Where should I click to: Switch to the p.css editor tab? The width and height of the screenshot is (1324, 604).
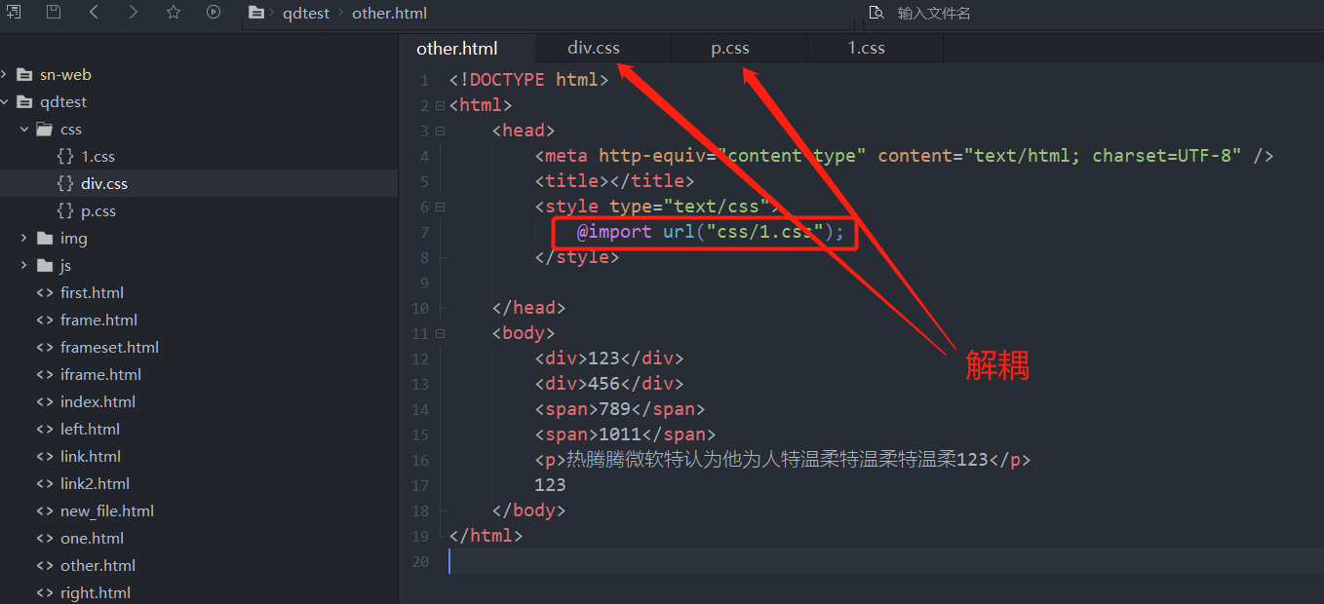[730, 48]
